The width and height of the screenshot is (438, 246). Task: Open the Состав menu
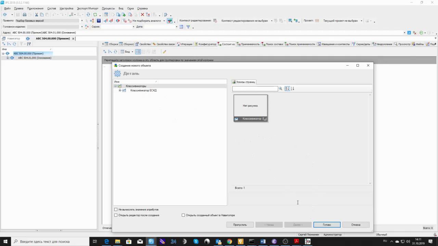[x=52, y=8]
